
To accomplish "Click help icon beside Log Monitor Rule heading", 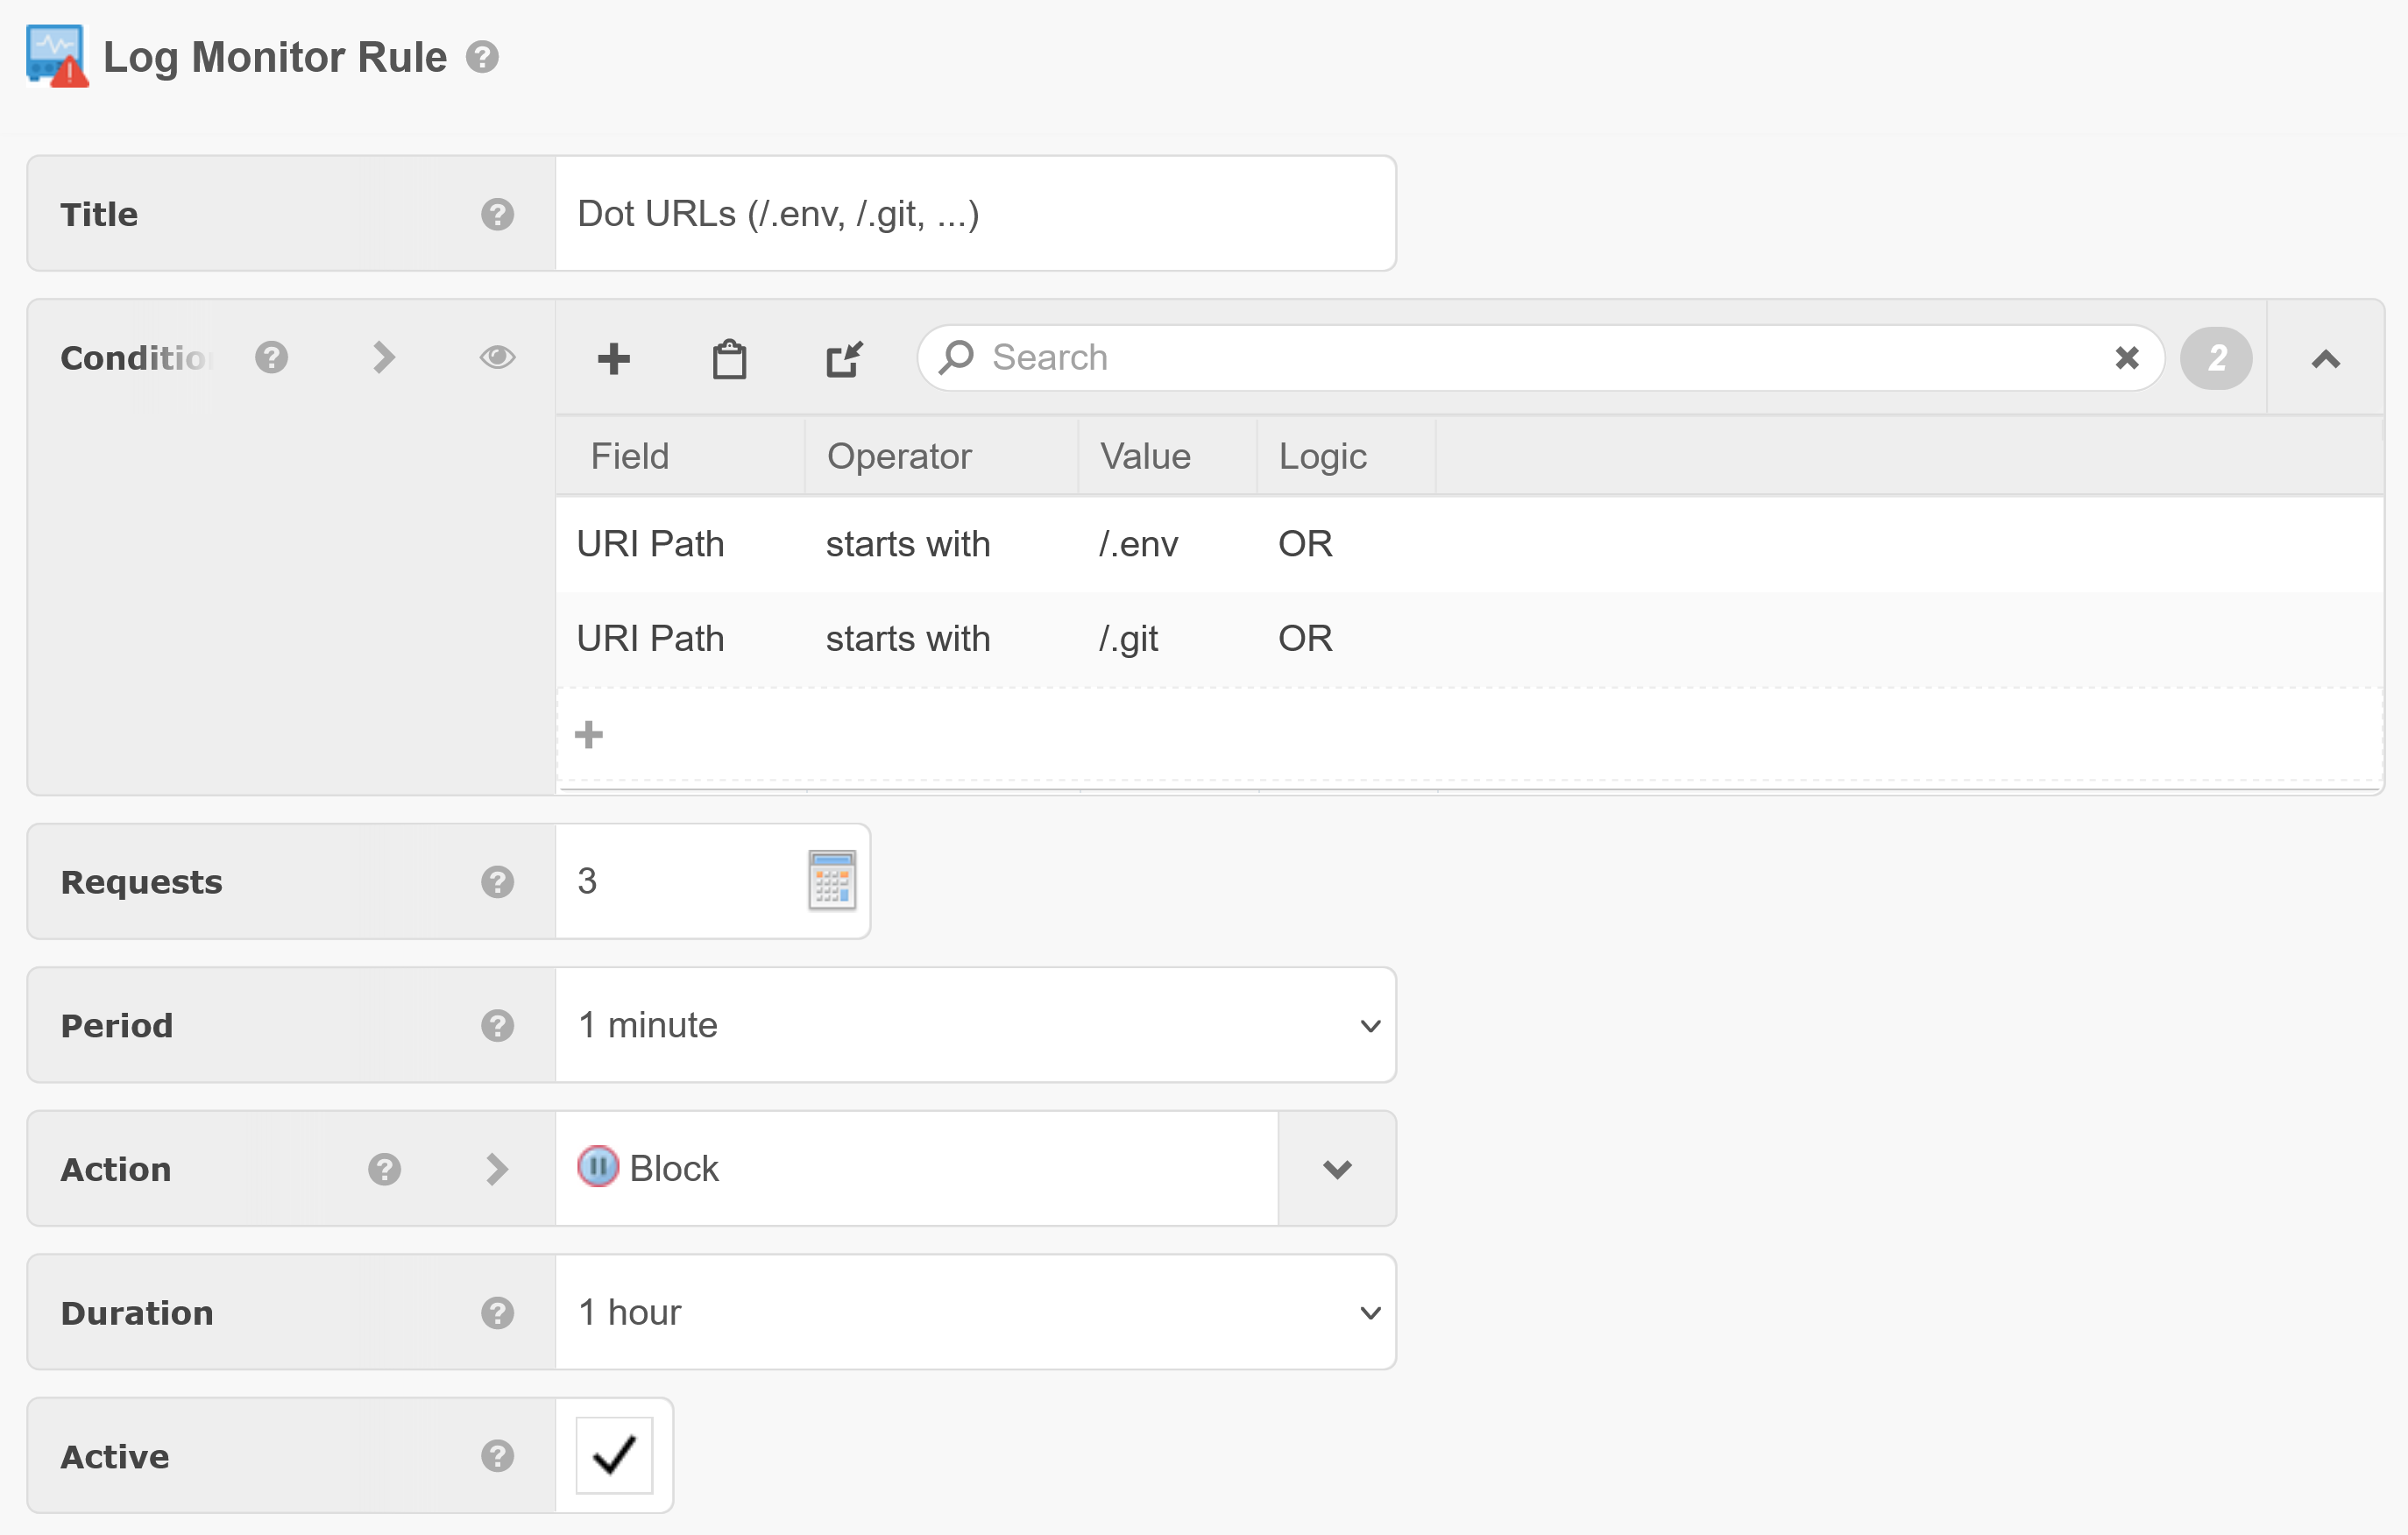I will pyautogui.click(x=482, y=57).
